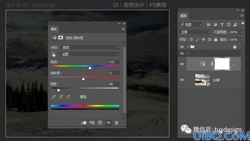Image resolution: width=250 pixels, height=141 pixels.
Task: Open the 预设 preset dropdown
Action: [x=90, y=47]
